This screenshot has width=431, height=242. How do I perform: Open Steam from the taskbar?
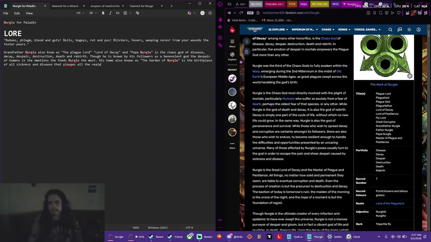tap(156, 237)
